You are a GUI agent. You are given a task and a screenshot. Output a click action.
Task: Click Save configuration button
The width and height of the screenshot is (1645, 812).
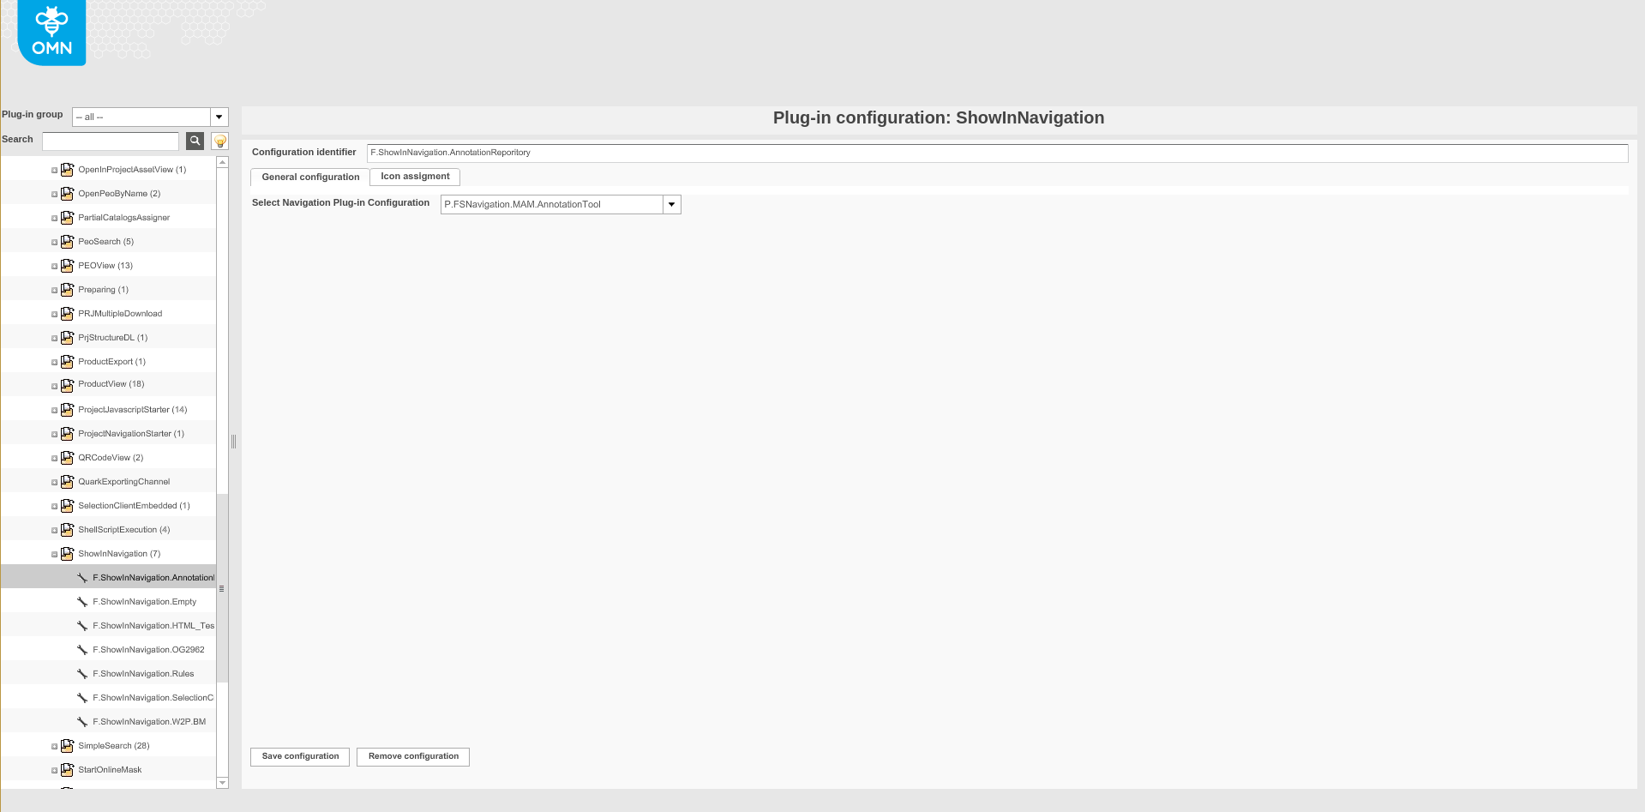pyautogui.click(x=300, y=756)
